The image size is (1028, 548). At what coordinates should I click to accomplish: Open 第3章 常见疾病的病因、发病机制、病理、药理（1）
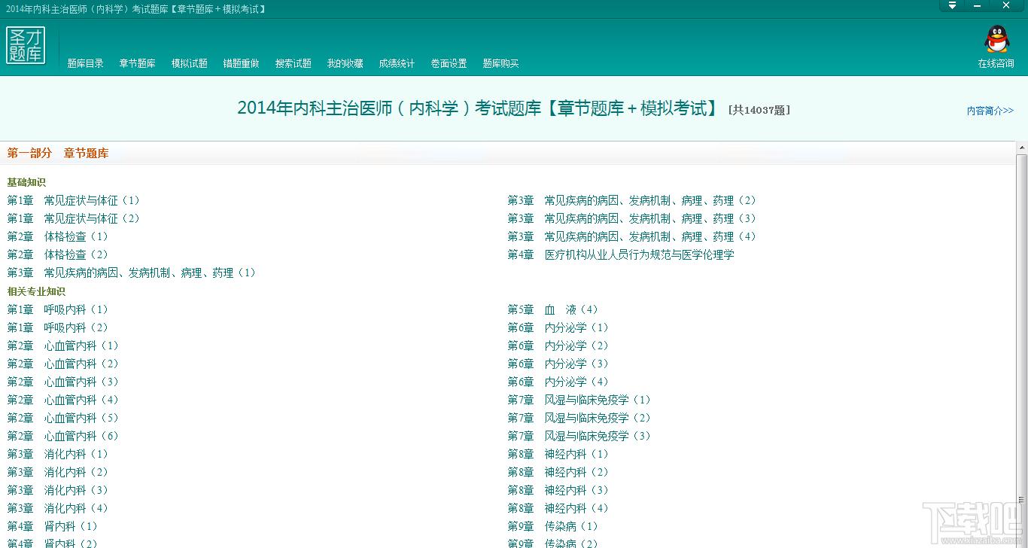pyautogui.click(x=132, y=272)
